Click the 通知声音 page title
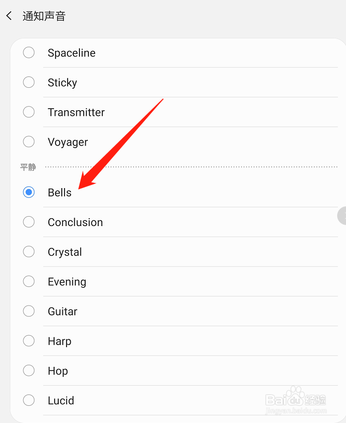 point(44,16)
